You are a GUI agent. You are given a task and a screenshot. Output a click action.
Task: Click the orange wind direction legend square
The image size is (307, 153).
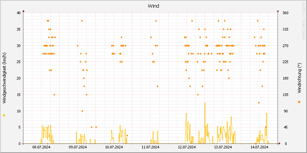[299, 102]
